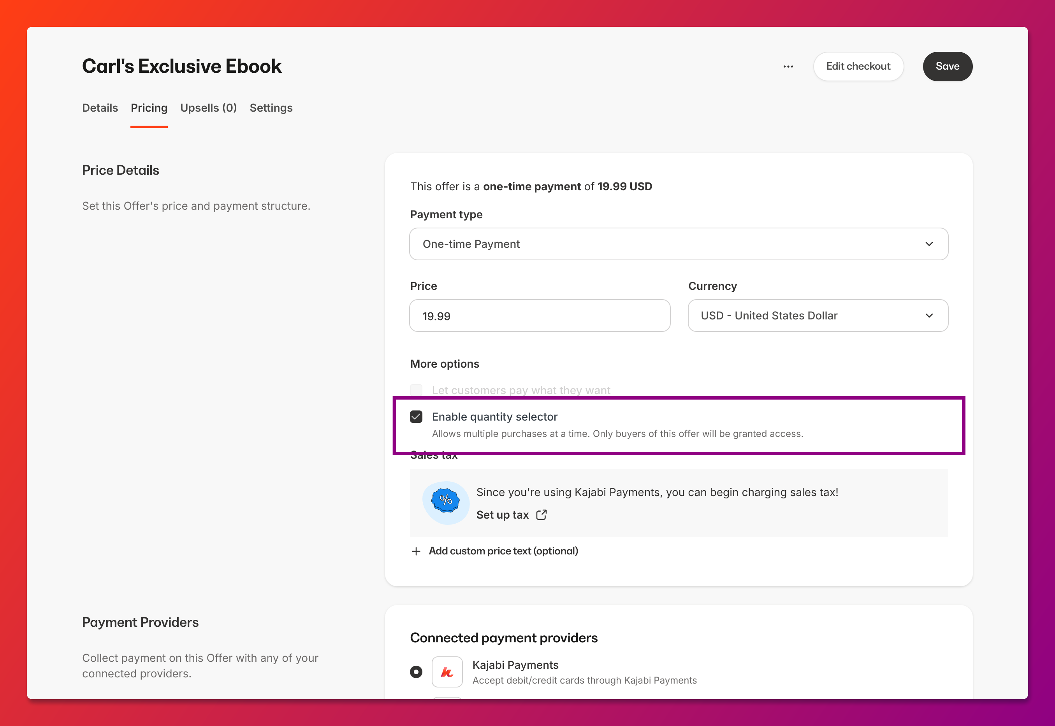Click the Kajabi Payments logo icon

[447, 672]
